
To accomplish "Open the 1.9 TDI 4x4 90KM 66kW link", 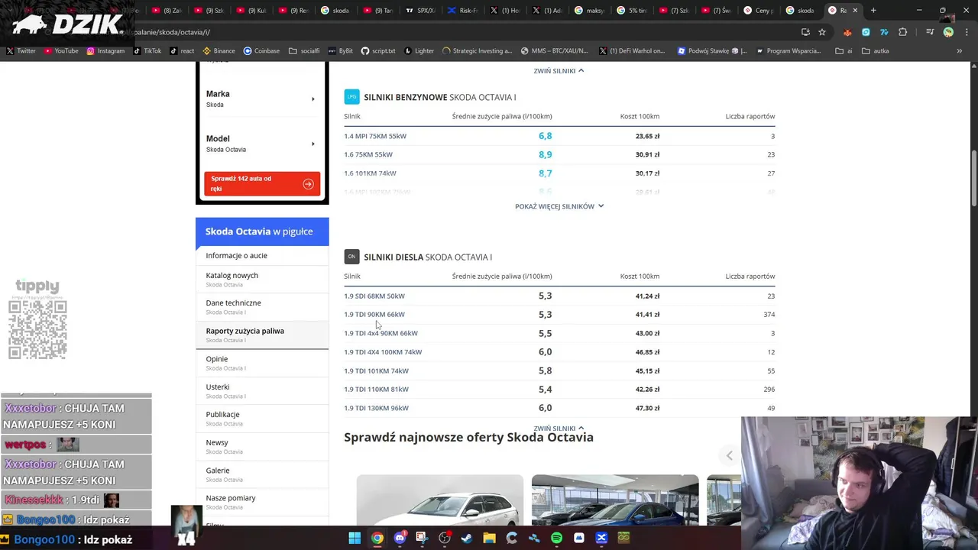I will pos(381,333).
